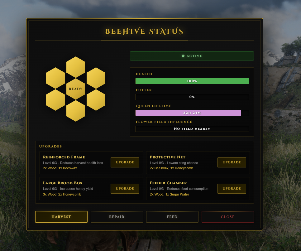Image resolution: width=301 pixels, height=251 pixels.
Task: Click the lower-left honeycomb hexagon
Action: coord(55,100)
